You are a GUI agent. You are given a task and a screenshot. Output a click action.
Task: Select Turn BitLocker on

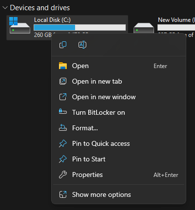(x=118, y=112)
